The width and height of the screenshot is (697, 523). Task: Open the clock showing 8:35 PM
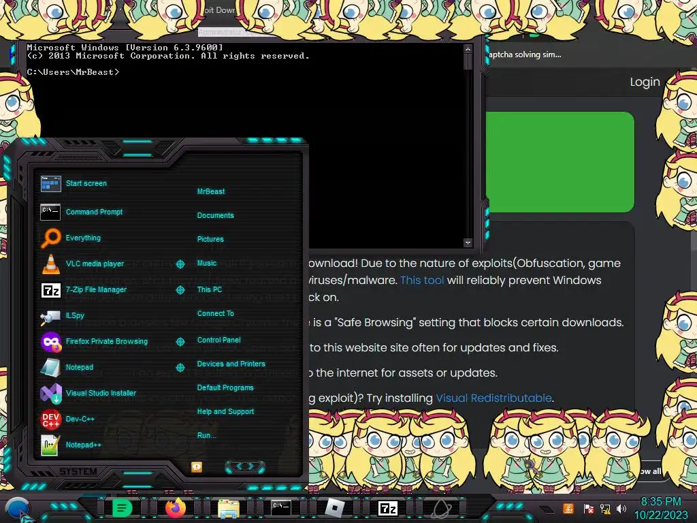(x=661, y=508)
